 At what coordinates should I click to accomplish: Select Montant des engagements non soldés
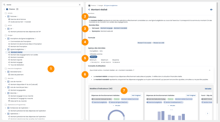click(24, 55)
